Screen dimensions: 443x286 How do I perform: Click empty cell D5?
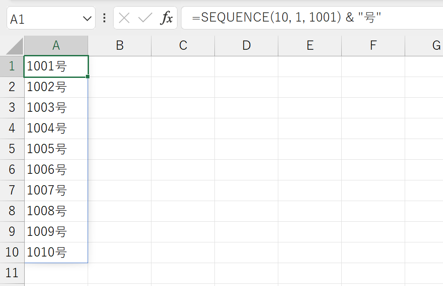point(246,149)
